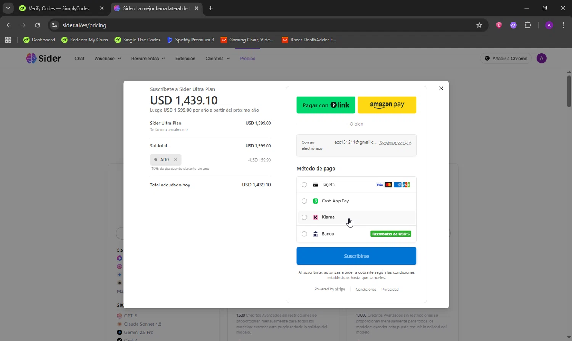Open the Chat nav item
This screenshot has width=572, height=341.
[79, 59]
